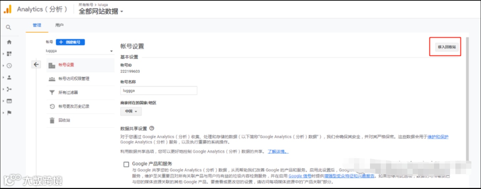
Task: Expand the Realtime sidebar section arrow
Action: (x=3, y=66)
